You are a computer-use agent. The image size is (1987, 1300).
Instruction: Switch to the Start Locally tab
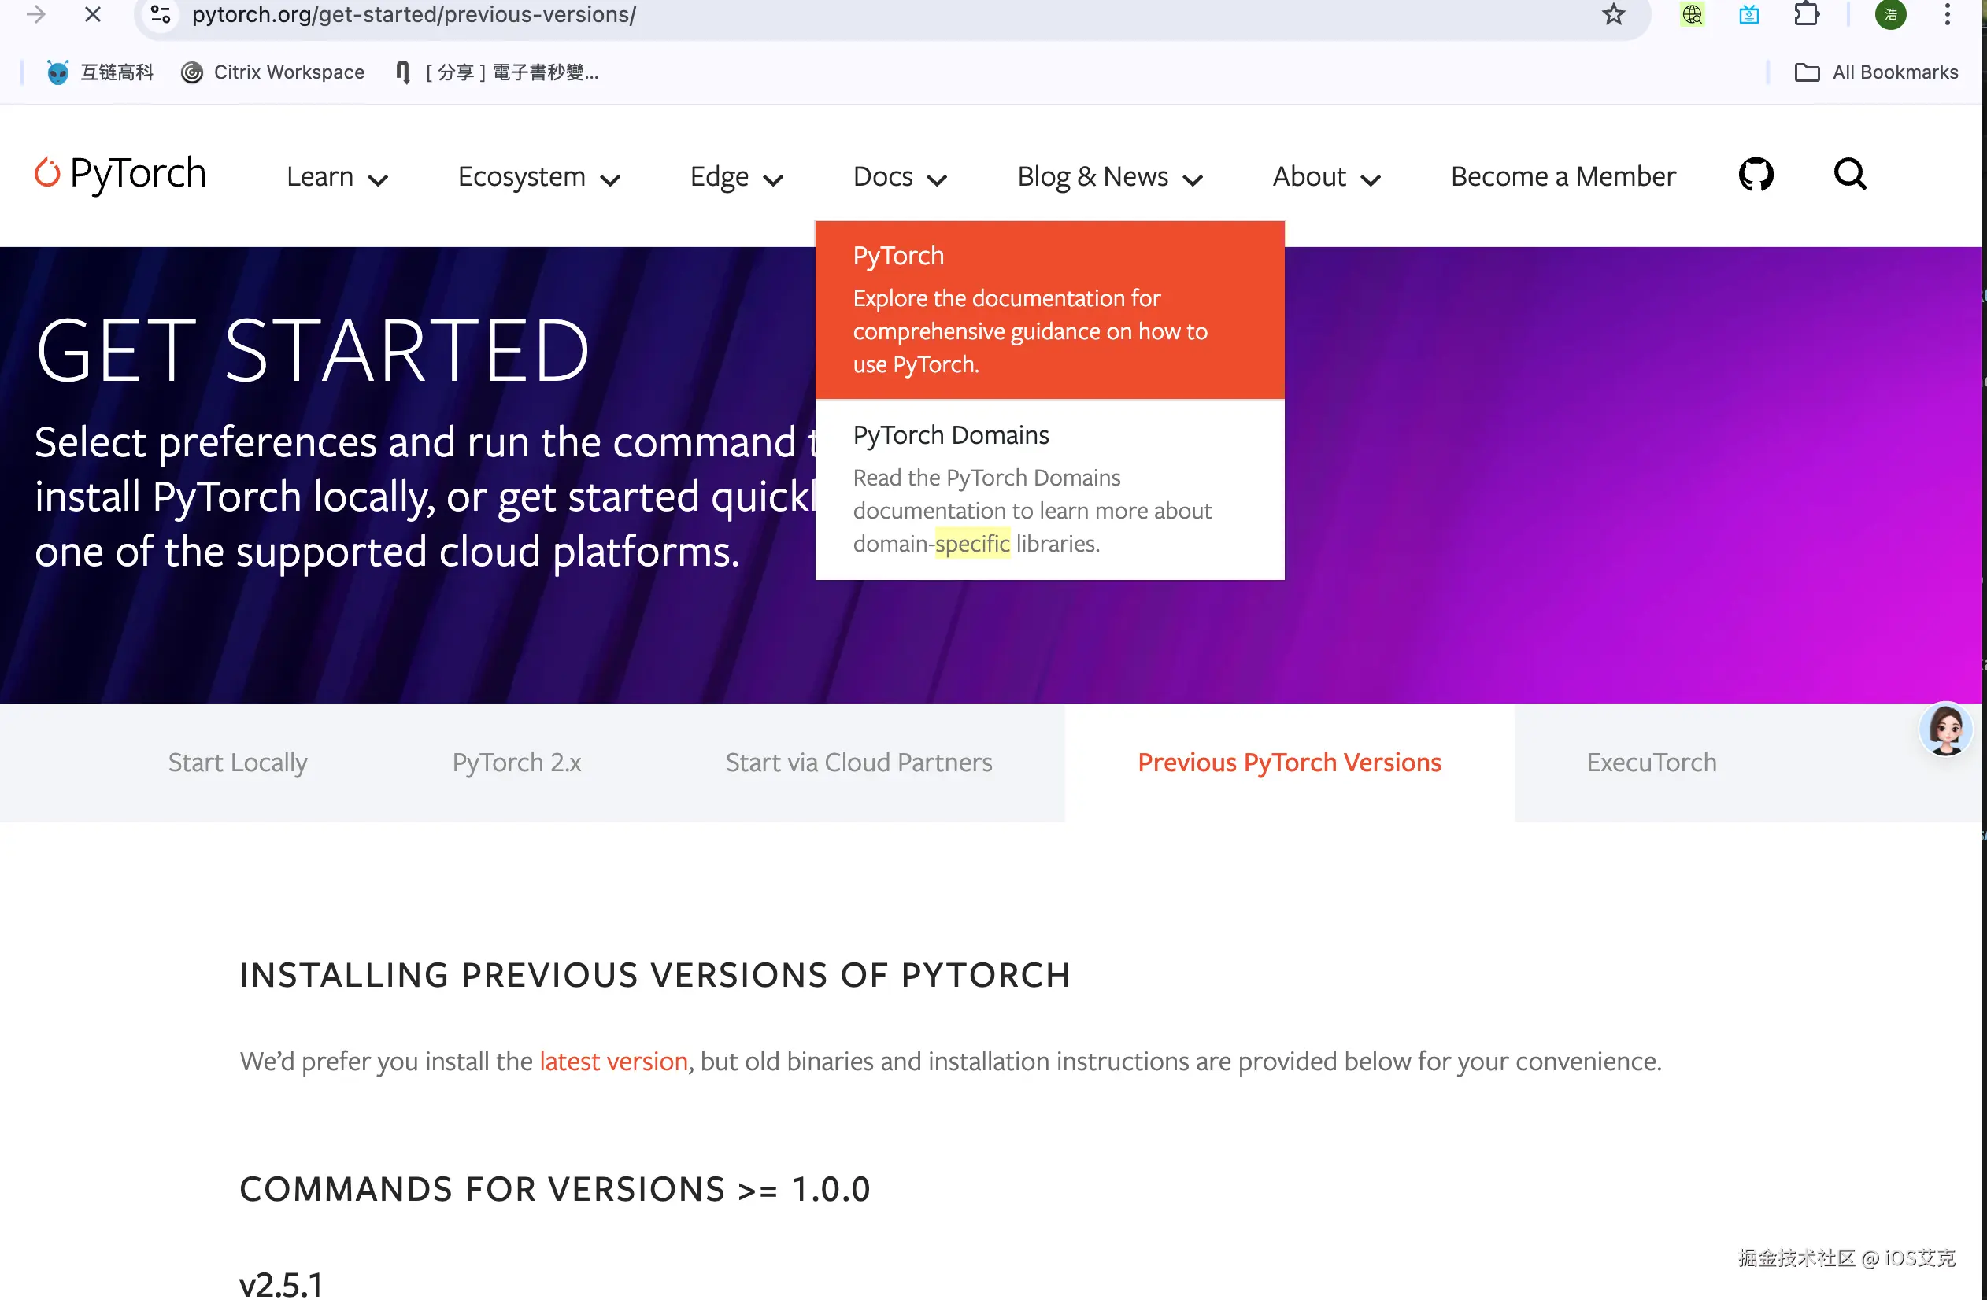237,763
